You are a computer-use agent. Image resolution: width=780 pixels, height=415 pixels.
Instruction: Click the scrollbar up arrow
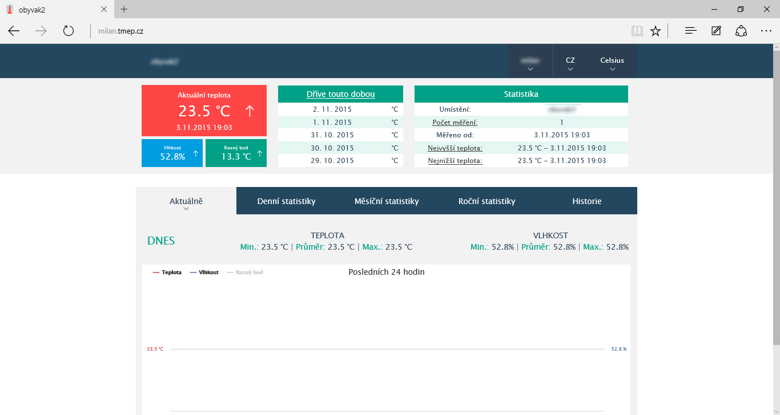[x=777, y=47]
